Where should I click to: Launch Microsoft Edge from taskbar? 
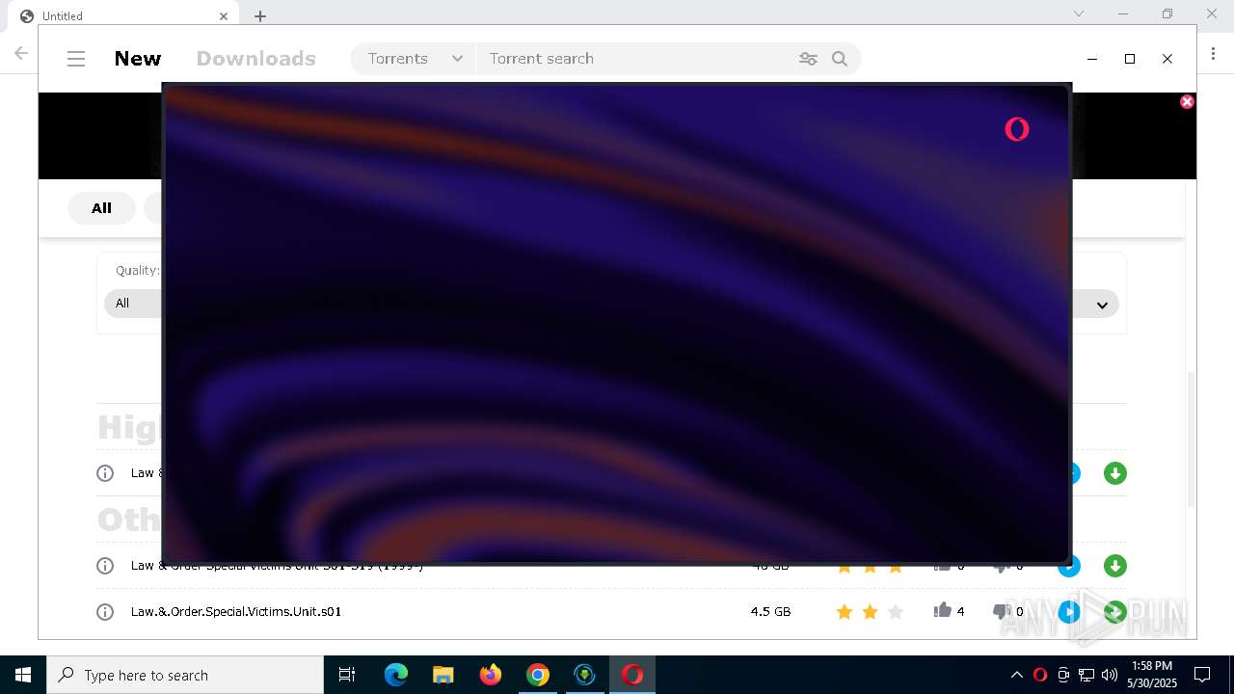pos(396,675)
